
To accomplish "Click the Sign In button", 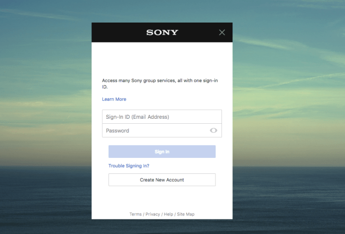I will [x=162, y=151].
